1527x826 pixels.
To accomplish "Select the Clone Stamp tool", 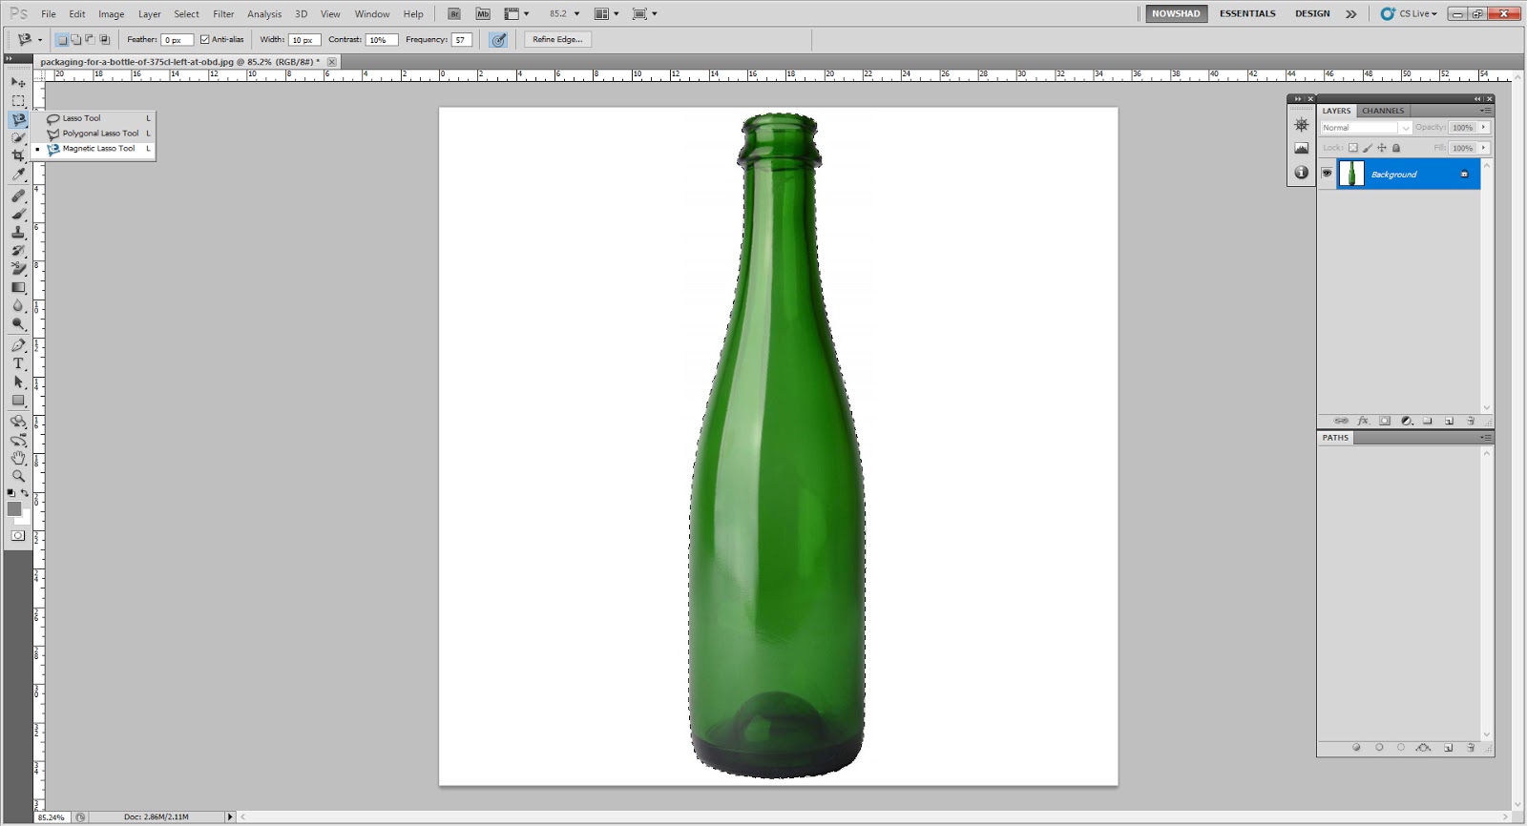I will click(x=18, y=232).
